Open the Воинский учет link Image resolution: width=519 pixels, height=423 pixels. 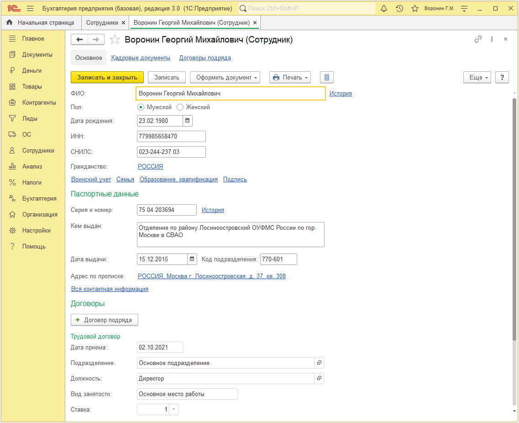click(x=91, y=179)
